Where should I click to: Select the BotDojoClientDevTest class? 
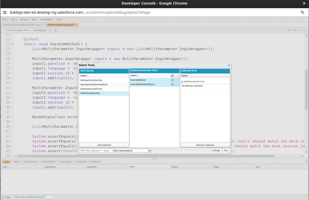[104, 80]
